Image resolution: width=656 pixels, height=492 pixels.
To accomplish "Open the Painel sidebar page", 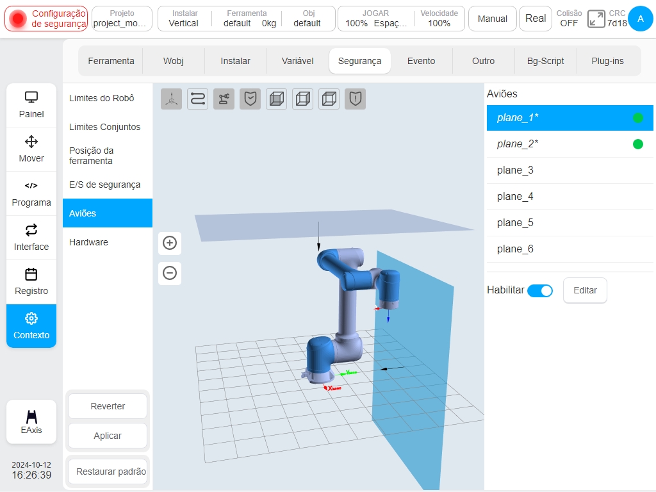I will point(31,105).
